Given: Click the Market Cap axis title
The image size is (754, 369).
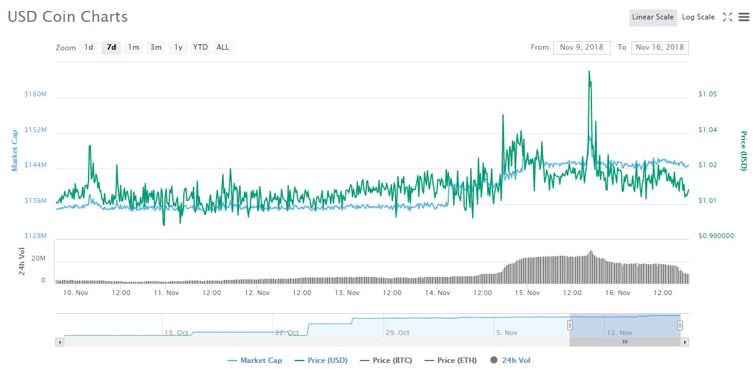Looking at the screenshot, I should click(x=15, y=150).
